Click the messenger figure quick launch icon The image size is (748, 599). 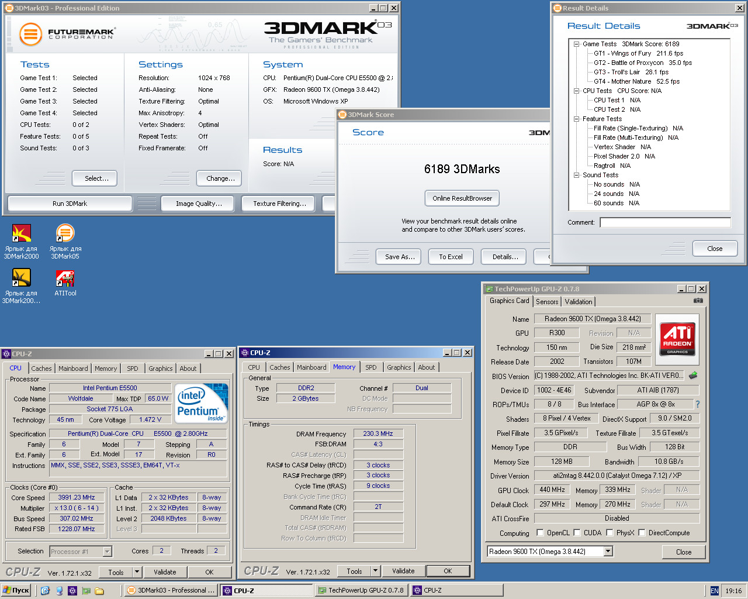pyautogui.click(x=59, y=590)
